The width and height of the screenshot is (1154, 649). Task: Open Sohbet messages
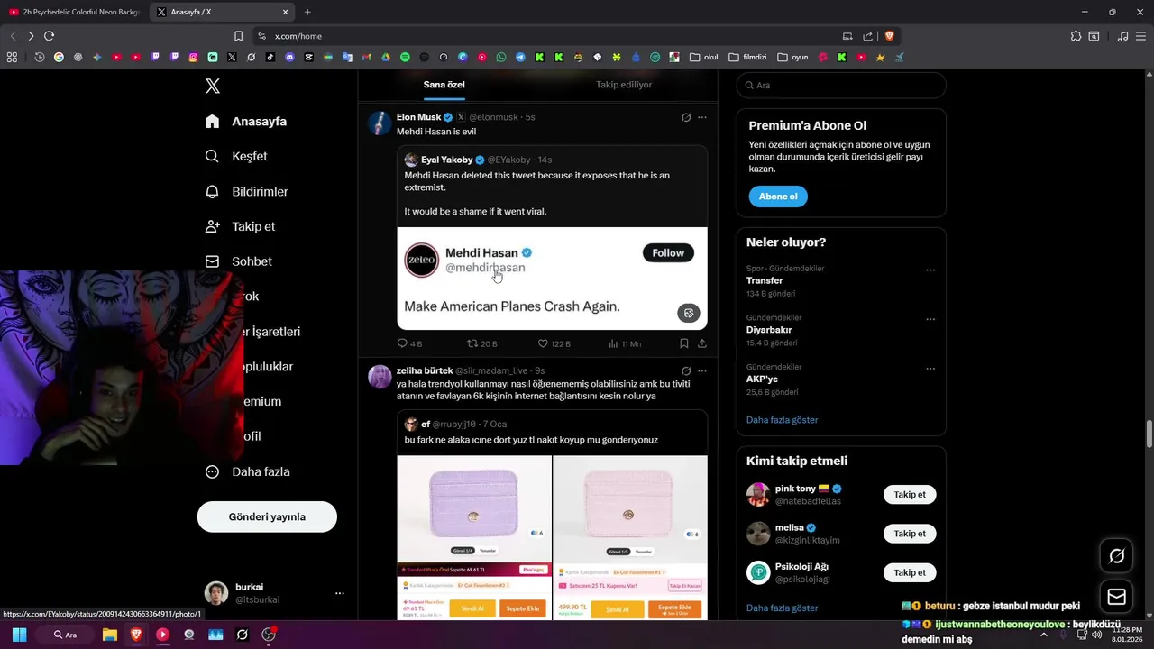click(x=239, y=261)
